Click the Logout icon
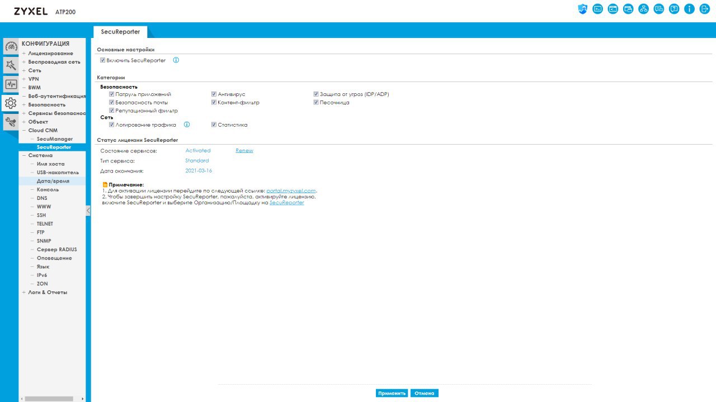This screenshot has width=716, height=402. [x=704, y=9]
